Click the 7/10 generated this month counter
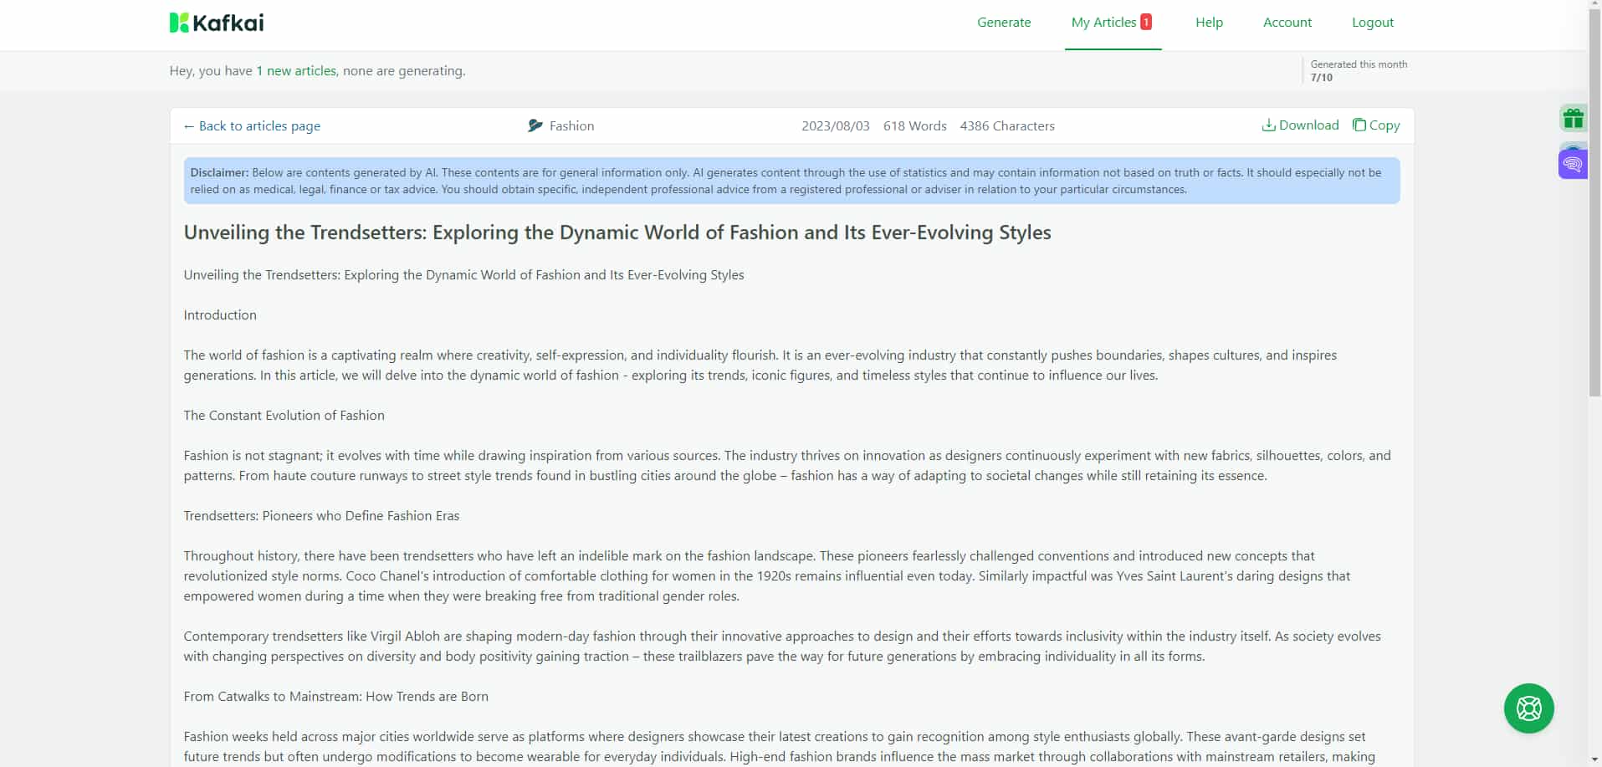The image size is (1602, 767). 1322,77
